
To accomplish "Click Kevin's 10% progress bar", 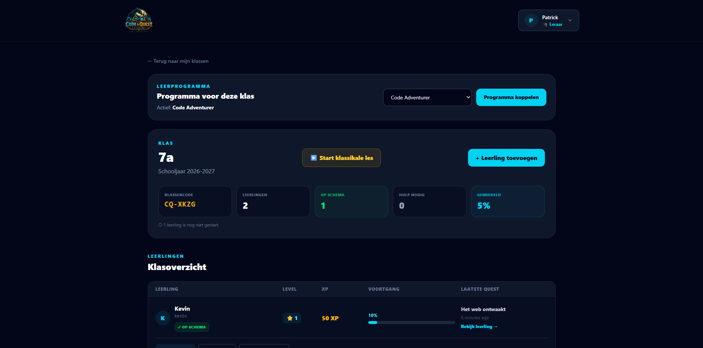I will (x=412, y=323).
